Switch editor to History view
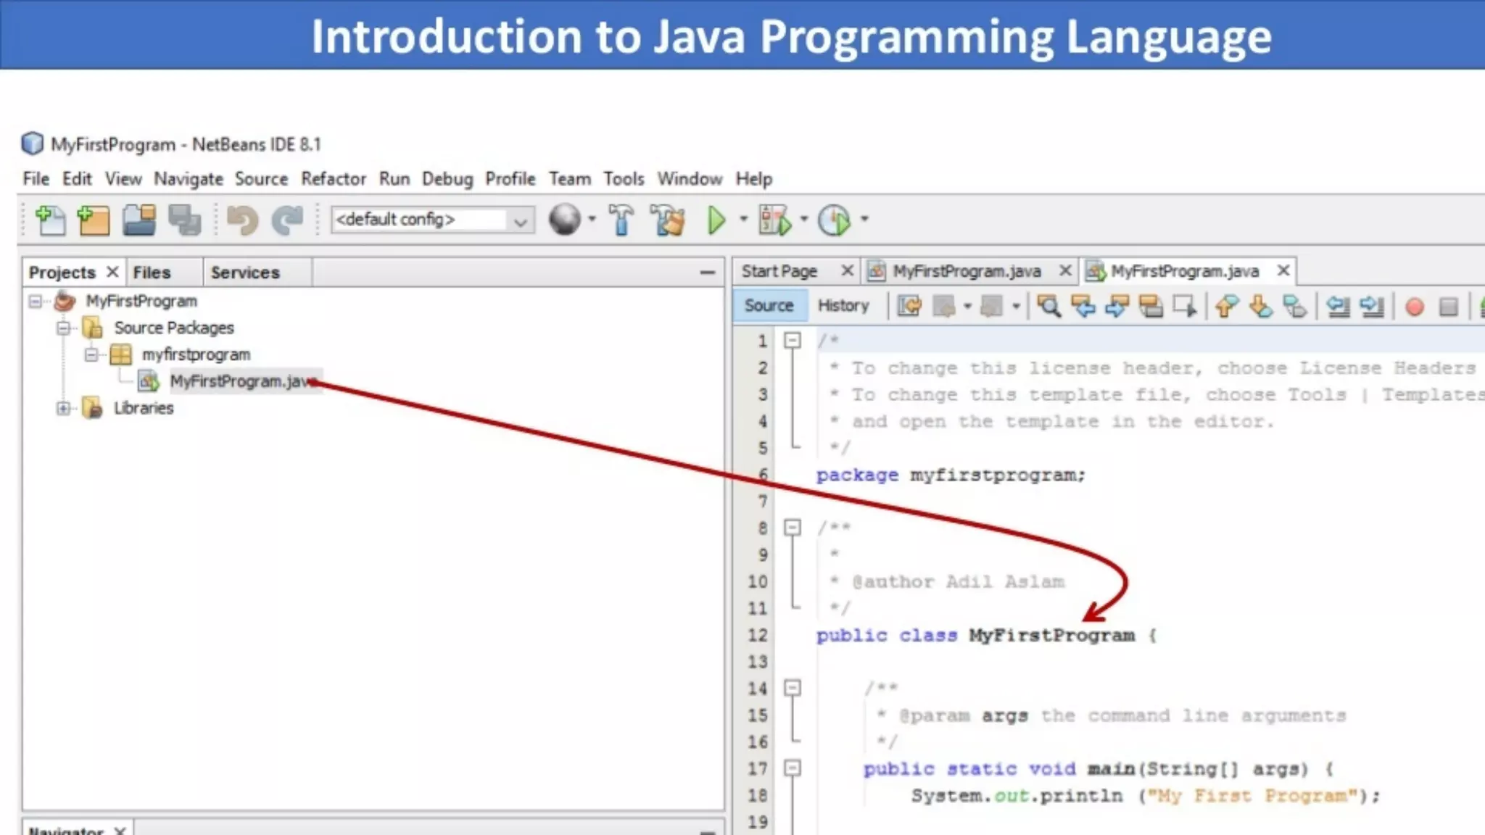Viewport: 1485px width, 835px height. (x=843, y=305)
